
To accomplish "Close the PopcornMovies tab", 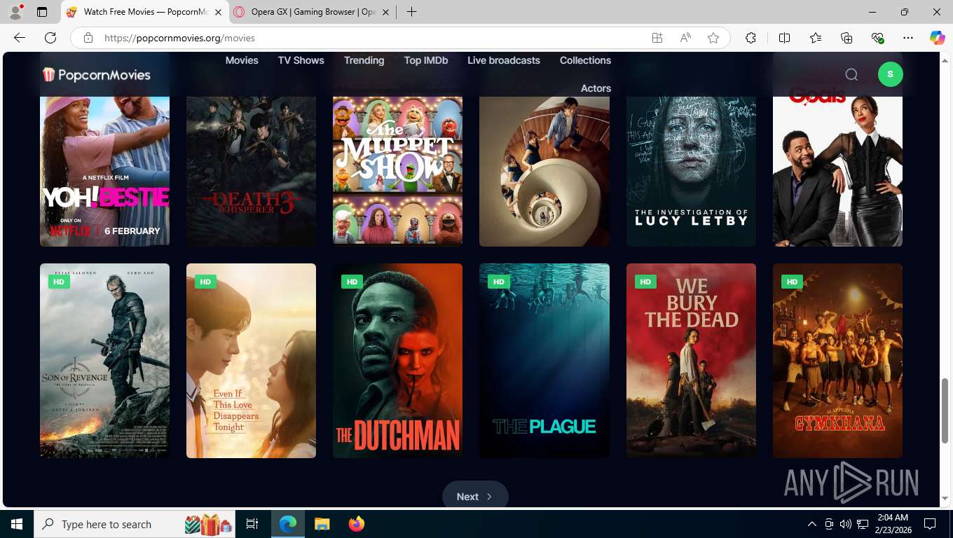I will (218, 12).
